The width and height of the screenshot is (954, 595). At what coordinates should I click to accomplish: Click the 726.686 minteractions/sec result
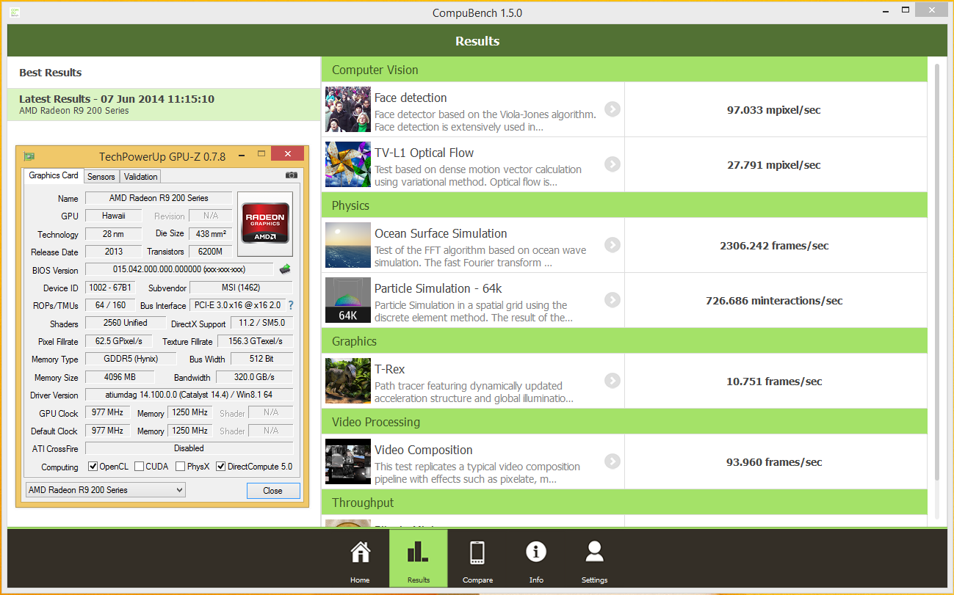point(774,301)
